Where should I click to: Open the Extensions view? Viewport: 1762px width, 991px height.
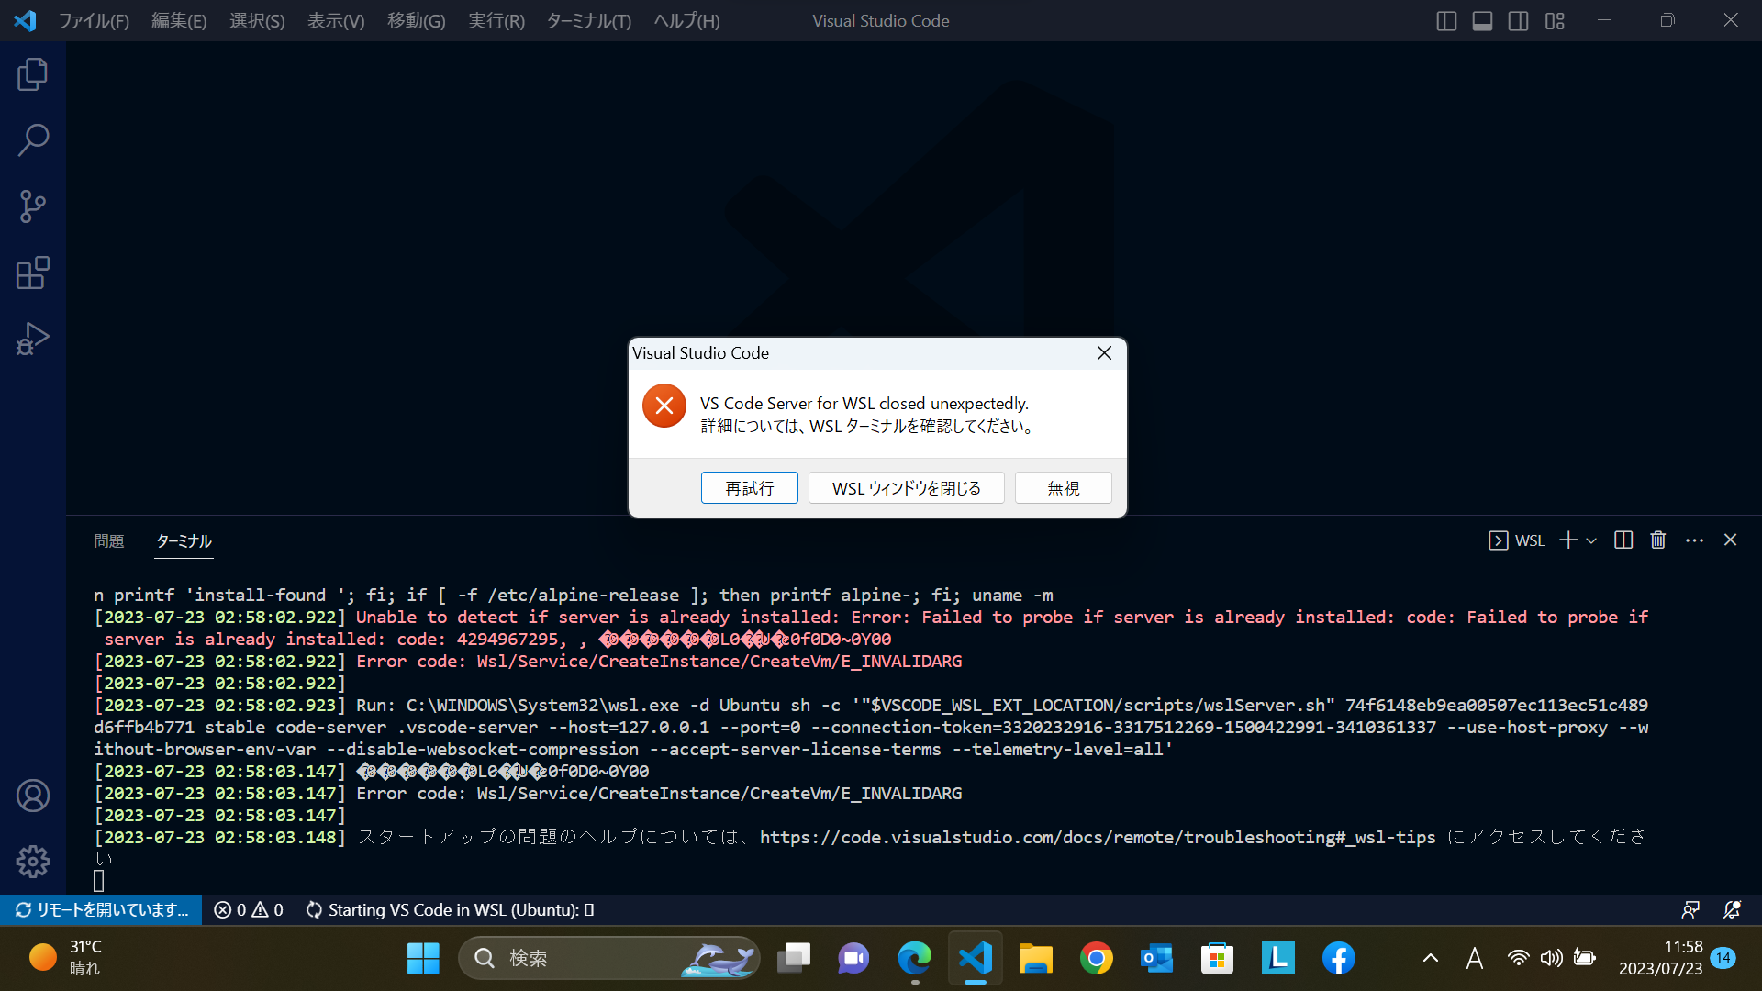tap(33, 273)
